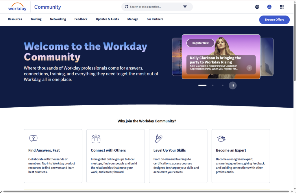Open the Updates & Alerts menu
This screenshot has width=296, height=193.
[x=107, y=19]
